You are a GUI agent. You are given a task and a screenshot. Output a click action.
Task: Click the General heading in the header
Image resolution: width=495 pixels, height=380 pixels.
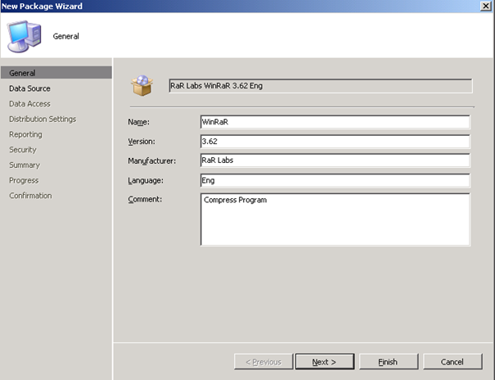(66, 36)
